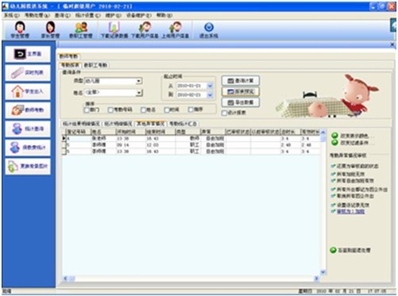
Task: Toggle the 时间 sort checkbox
Action: [x=167, y=110]
